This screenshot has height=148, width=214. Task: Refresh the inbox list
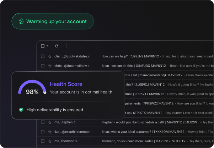57,46
